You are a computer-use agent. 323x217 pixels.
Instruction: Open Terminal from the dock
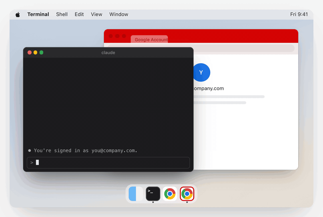pos(153,194)
